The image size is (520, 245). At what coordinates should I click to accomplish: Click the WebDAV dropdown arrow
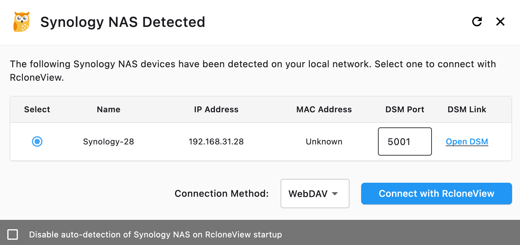[336, 194]
